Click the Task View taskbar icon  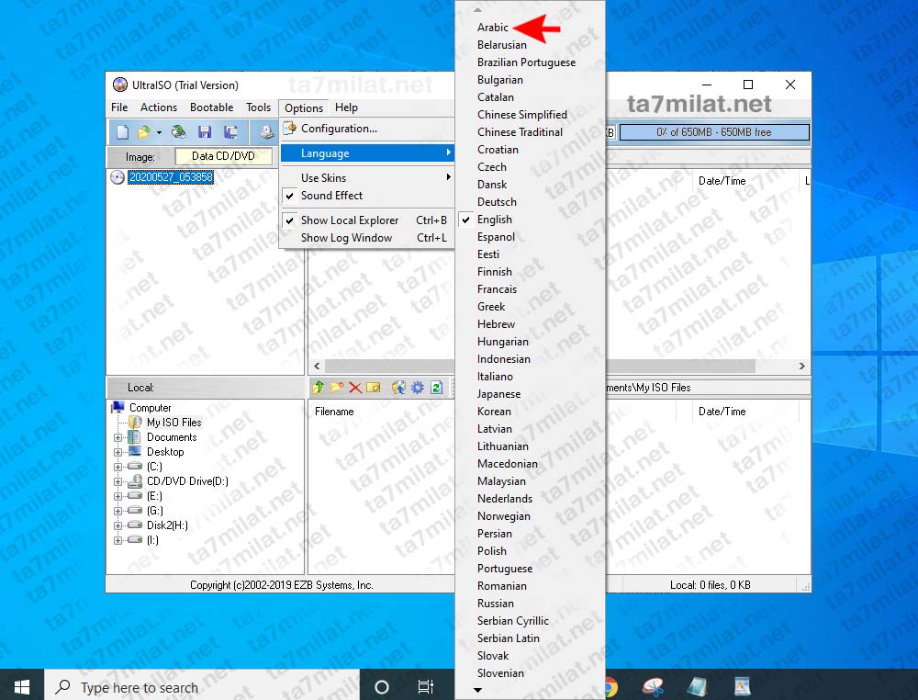(x=426, y=687)
